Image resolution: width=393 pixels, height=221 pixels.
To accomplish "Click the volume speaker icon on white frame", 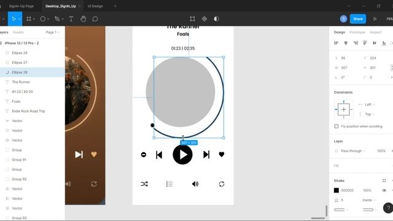I will click(195, 184).
